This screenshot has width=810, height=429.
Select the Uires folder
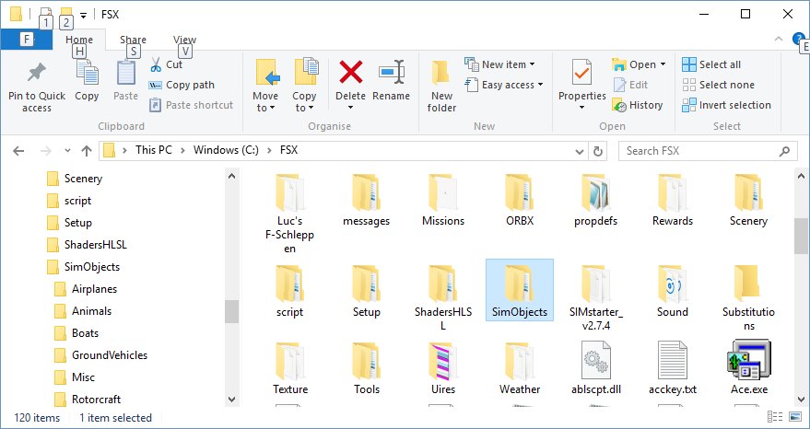[x=443, y=367]
